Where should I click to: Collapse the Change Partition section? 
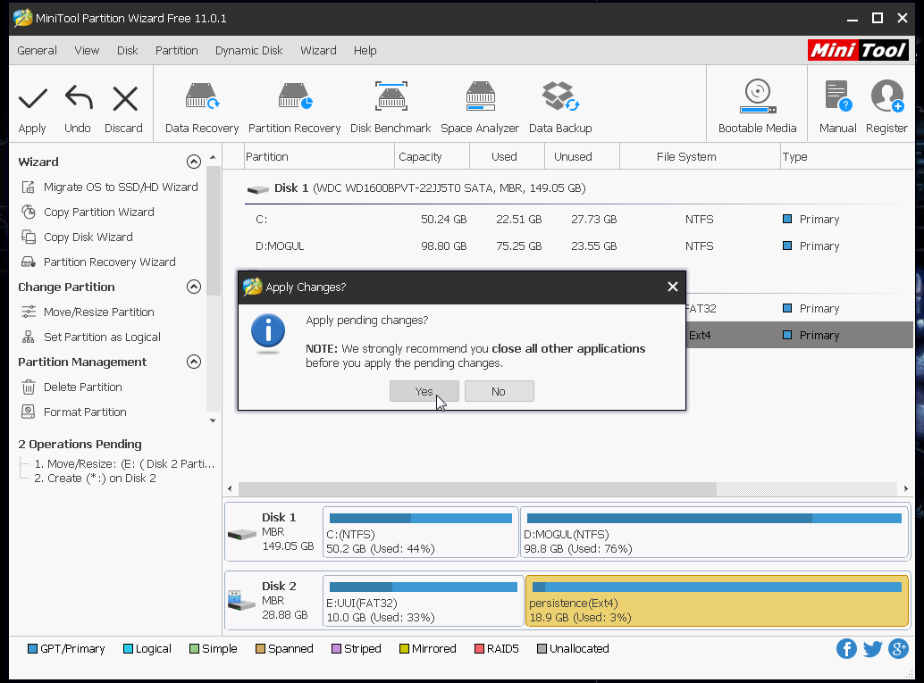194,287
